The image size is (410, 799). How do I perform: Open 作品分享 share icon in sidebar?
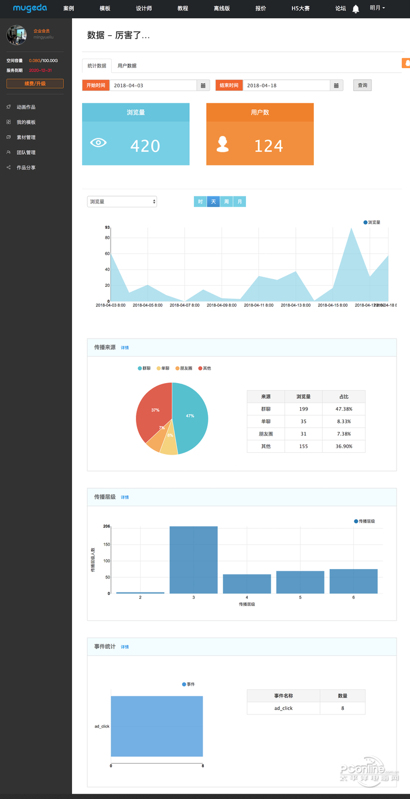click(9, 168)
